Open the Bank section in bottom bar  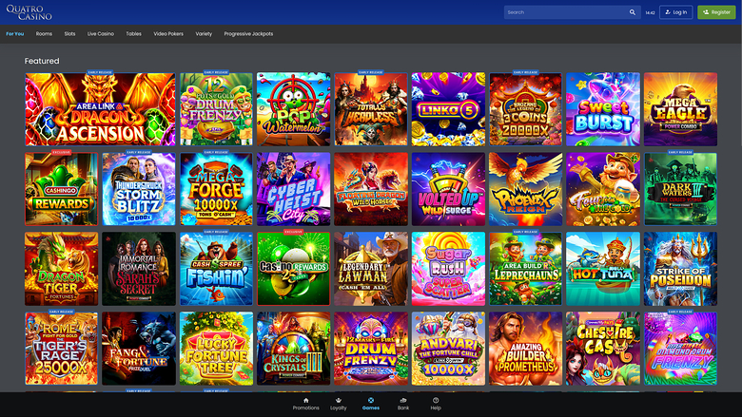coord(403,404)
